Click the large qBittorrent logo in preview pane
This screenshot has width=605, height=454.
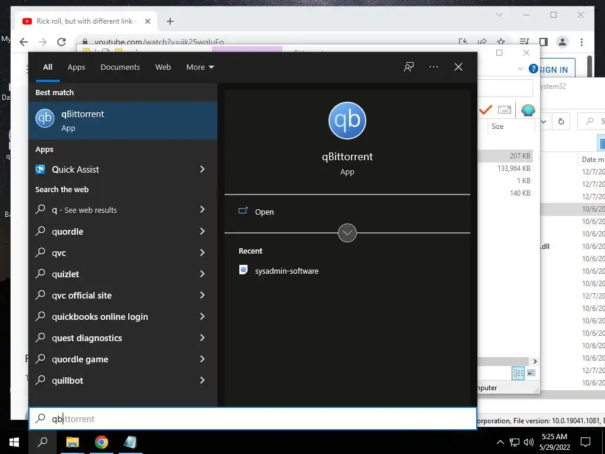tap(347, 121)
